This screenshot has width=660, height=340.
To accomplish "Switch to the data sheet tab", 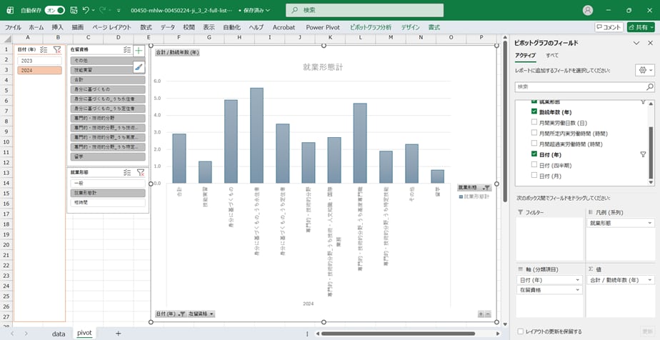I will [x=59, y=334].
